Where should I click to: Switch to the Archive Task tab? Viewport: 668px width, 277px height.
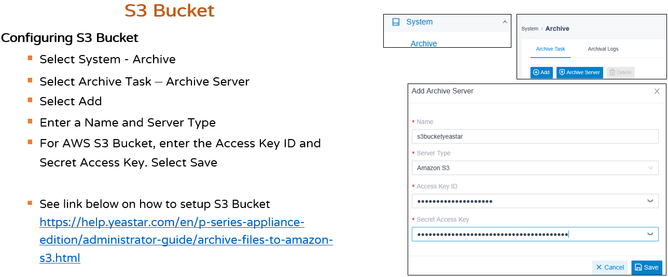(x=550, y=49)
